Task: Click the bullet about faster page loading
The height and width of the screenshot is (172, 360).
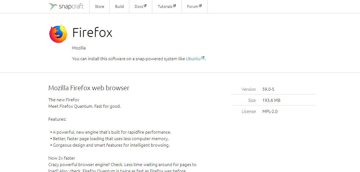Action: [x=109, y=139]
